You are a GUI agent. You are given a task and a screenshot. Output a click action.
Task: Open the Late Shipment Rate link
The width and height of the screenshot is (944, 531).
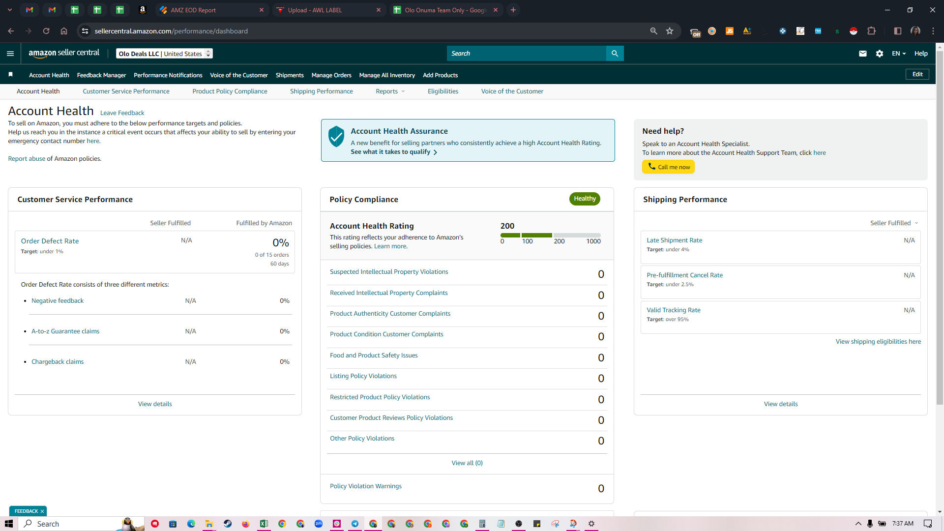(x=674, y=240)
